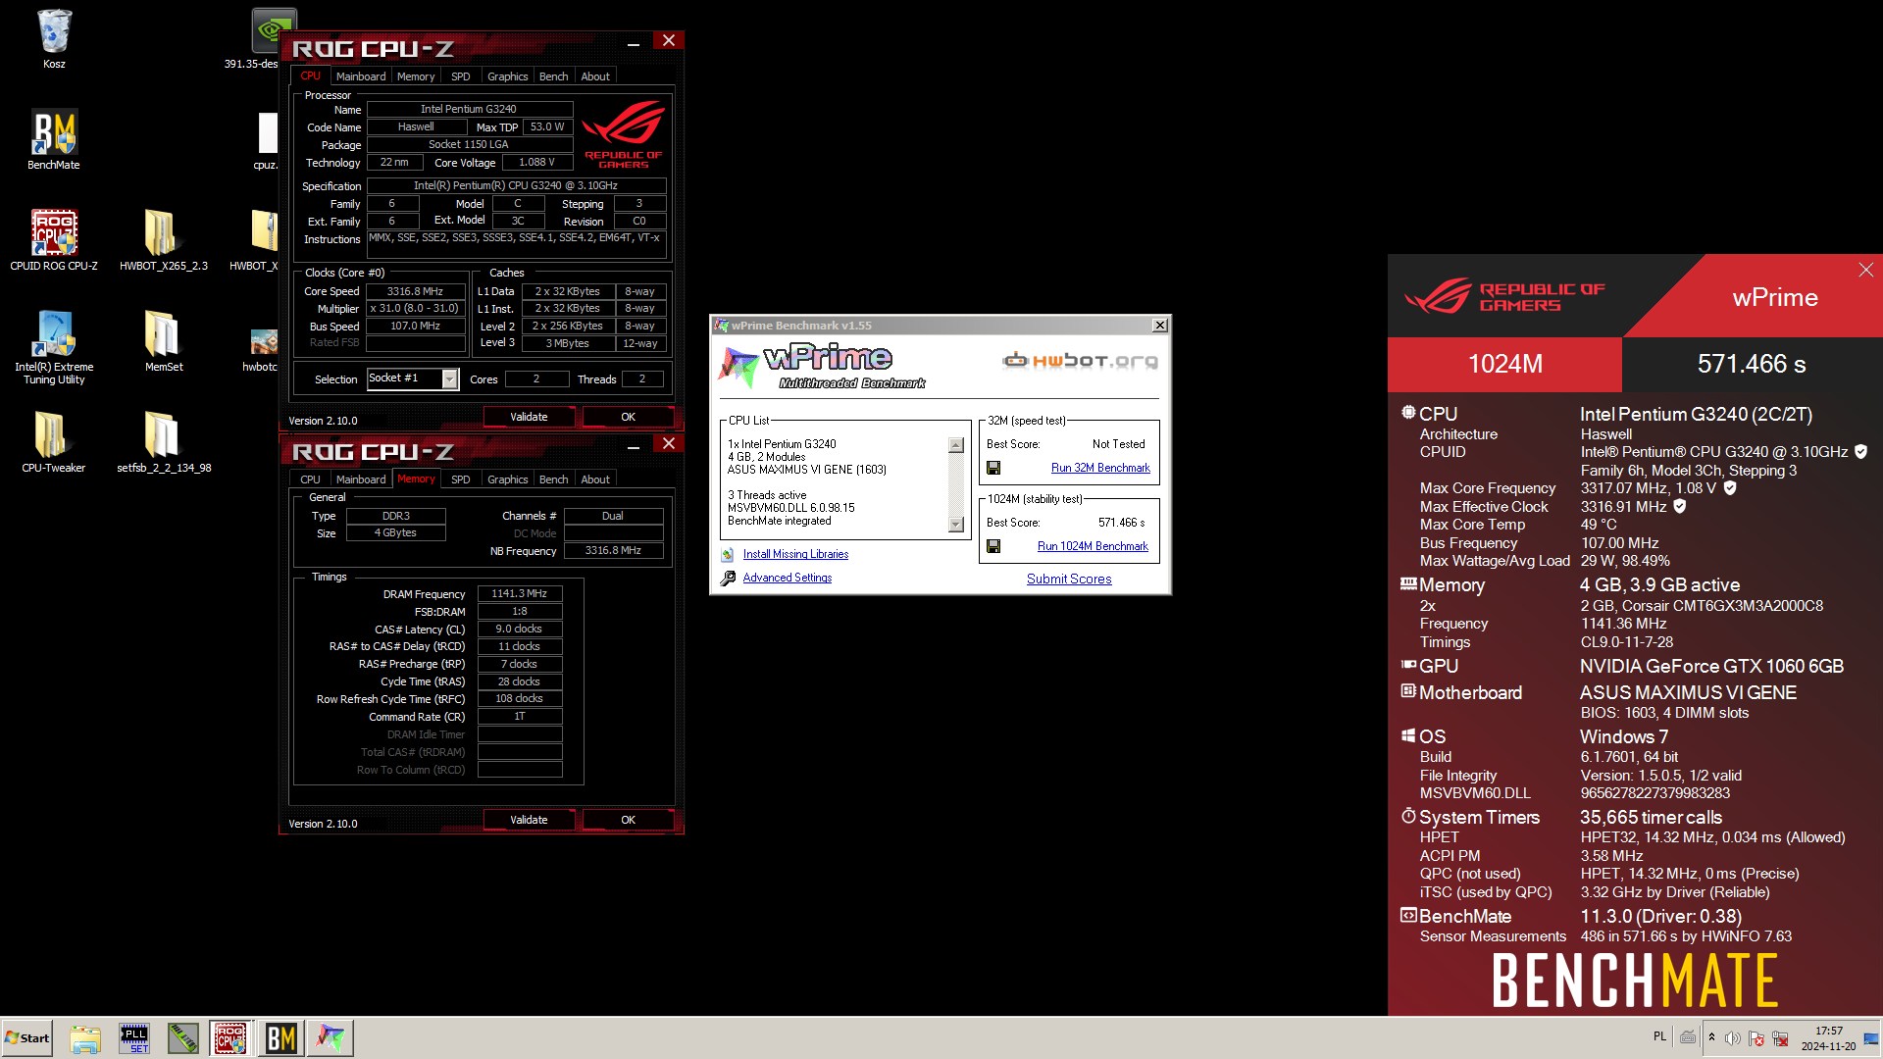1883x1059 pixels.
Task: Close the BenchMate result panel
Action: [x=1865, y=270]
